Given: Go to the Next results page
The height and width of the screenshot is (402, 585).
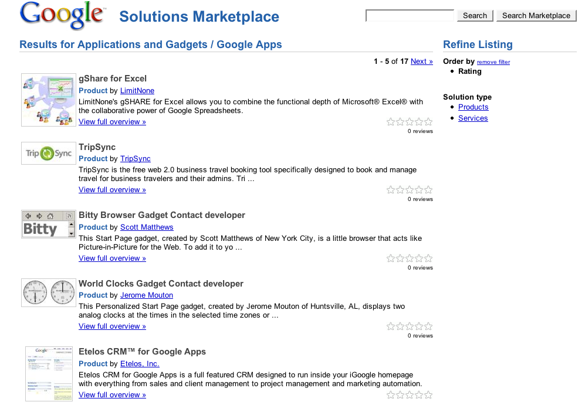Looking at the screenshot, I should click(421, 62).
